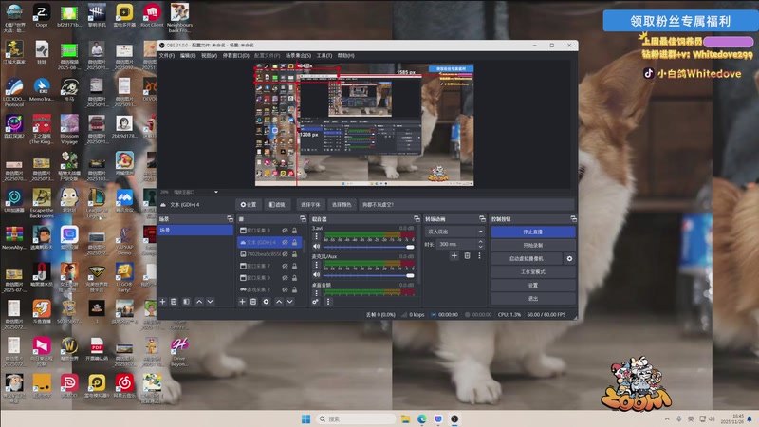Open 工具(T) menu
The width and height of the screenshot is (759, 427).
click(324, 56)
